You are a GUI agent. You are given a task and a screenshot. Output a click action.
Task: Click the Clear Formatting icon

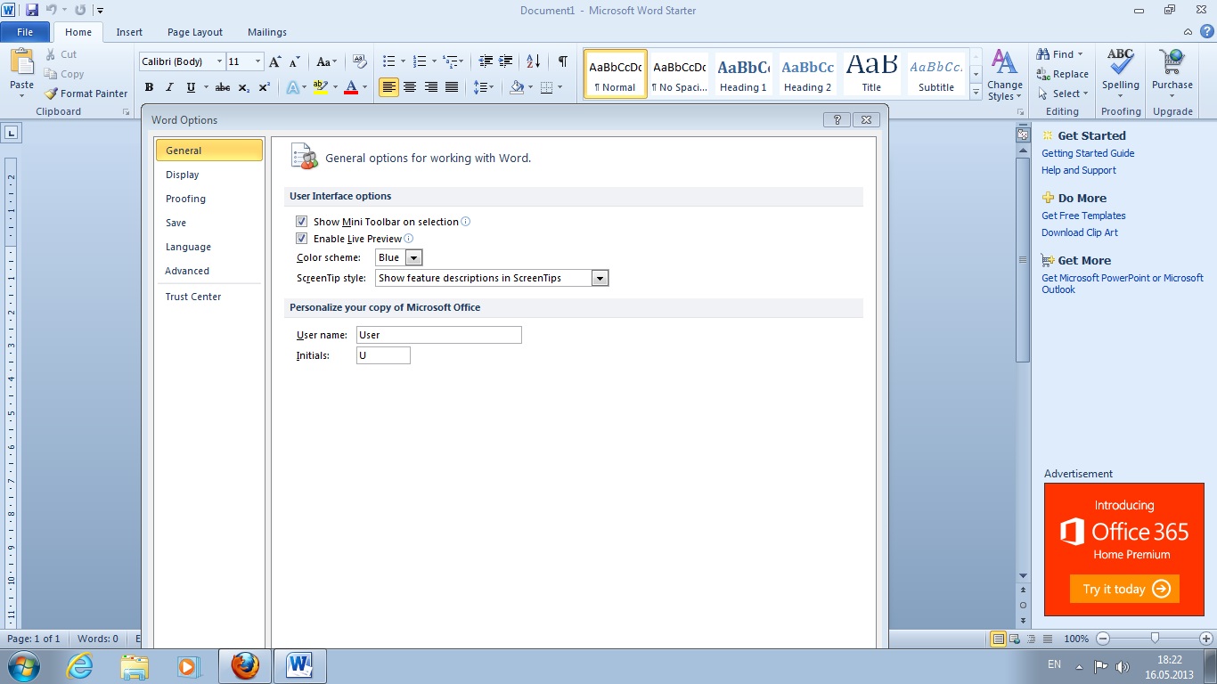(x=360, y=61)
